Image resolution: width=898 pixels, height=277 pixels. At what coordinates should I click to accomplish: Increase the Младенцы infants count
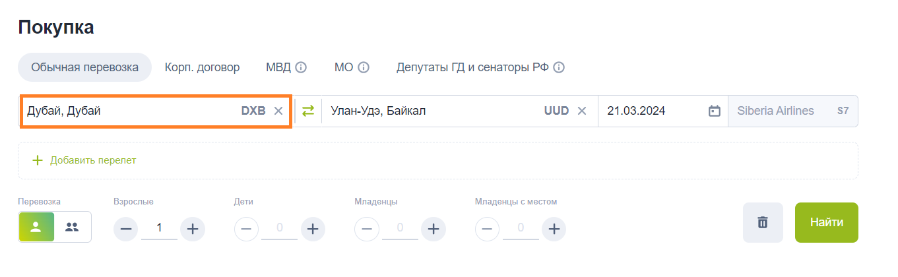pos(433,229)
